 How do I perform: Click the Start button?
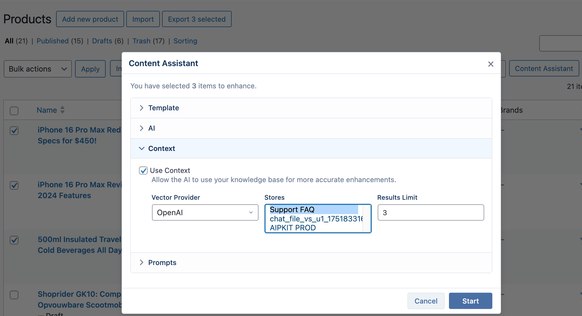(x=470, y=301)
